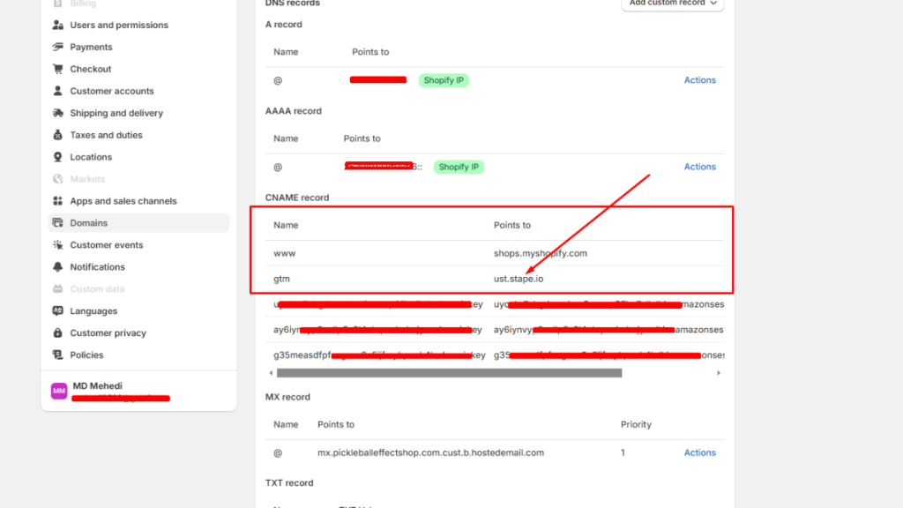Open Notifications settings
Viewport: 903px width, 508px height.
97,266
